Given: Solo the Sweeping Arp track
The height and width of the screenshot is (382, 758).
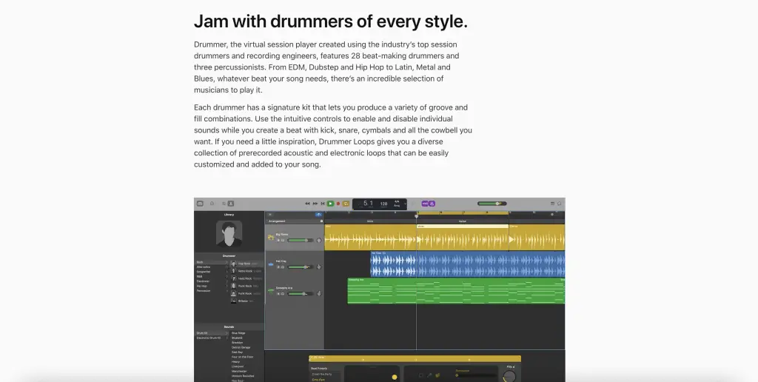Looking at the screenshot, I should point(283,293).
